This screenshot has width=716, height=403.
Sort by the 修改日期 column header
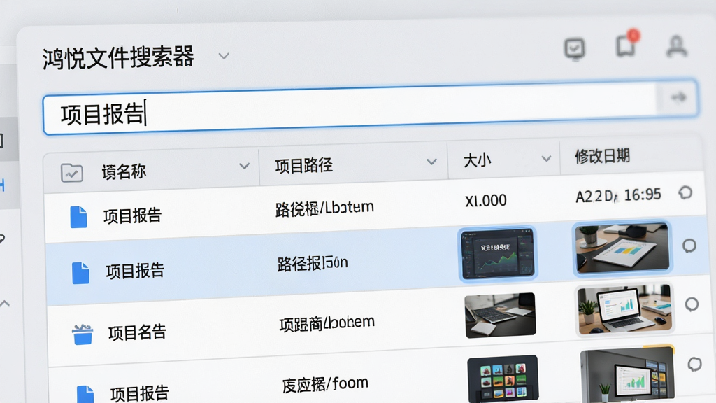(x=602, y=156)
